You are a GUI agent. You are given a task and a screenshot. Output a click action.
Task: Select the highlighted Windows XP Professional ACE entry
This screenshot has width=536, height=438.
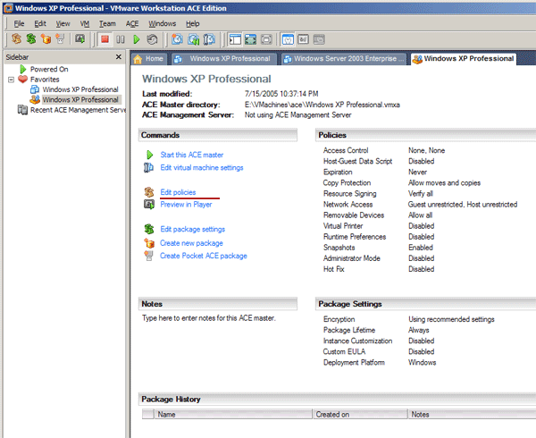tap(80, 99)
